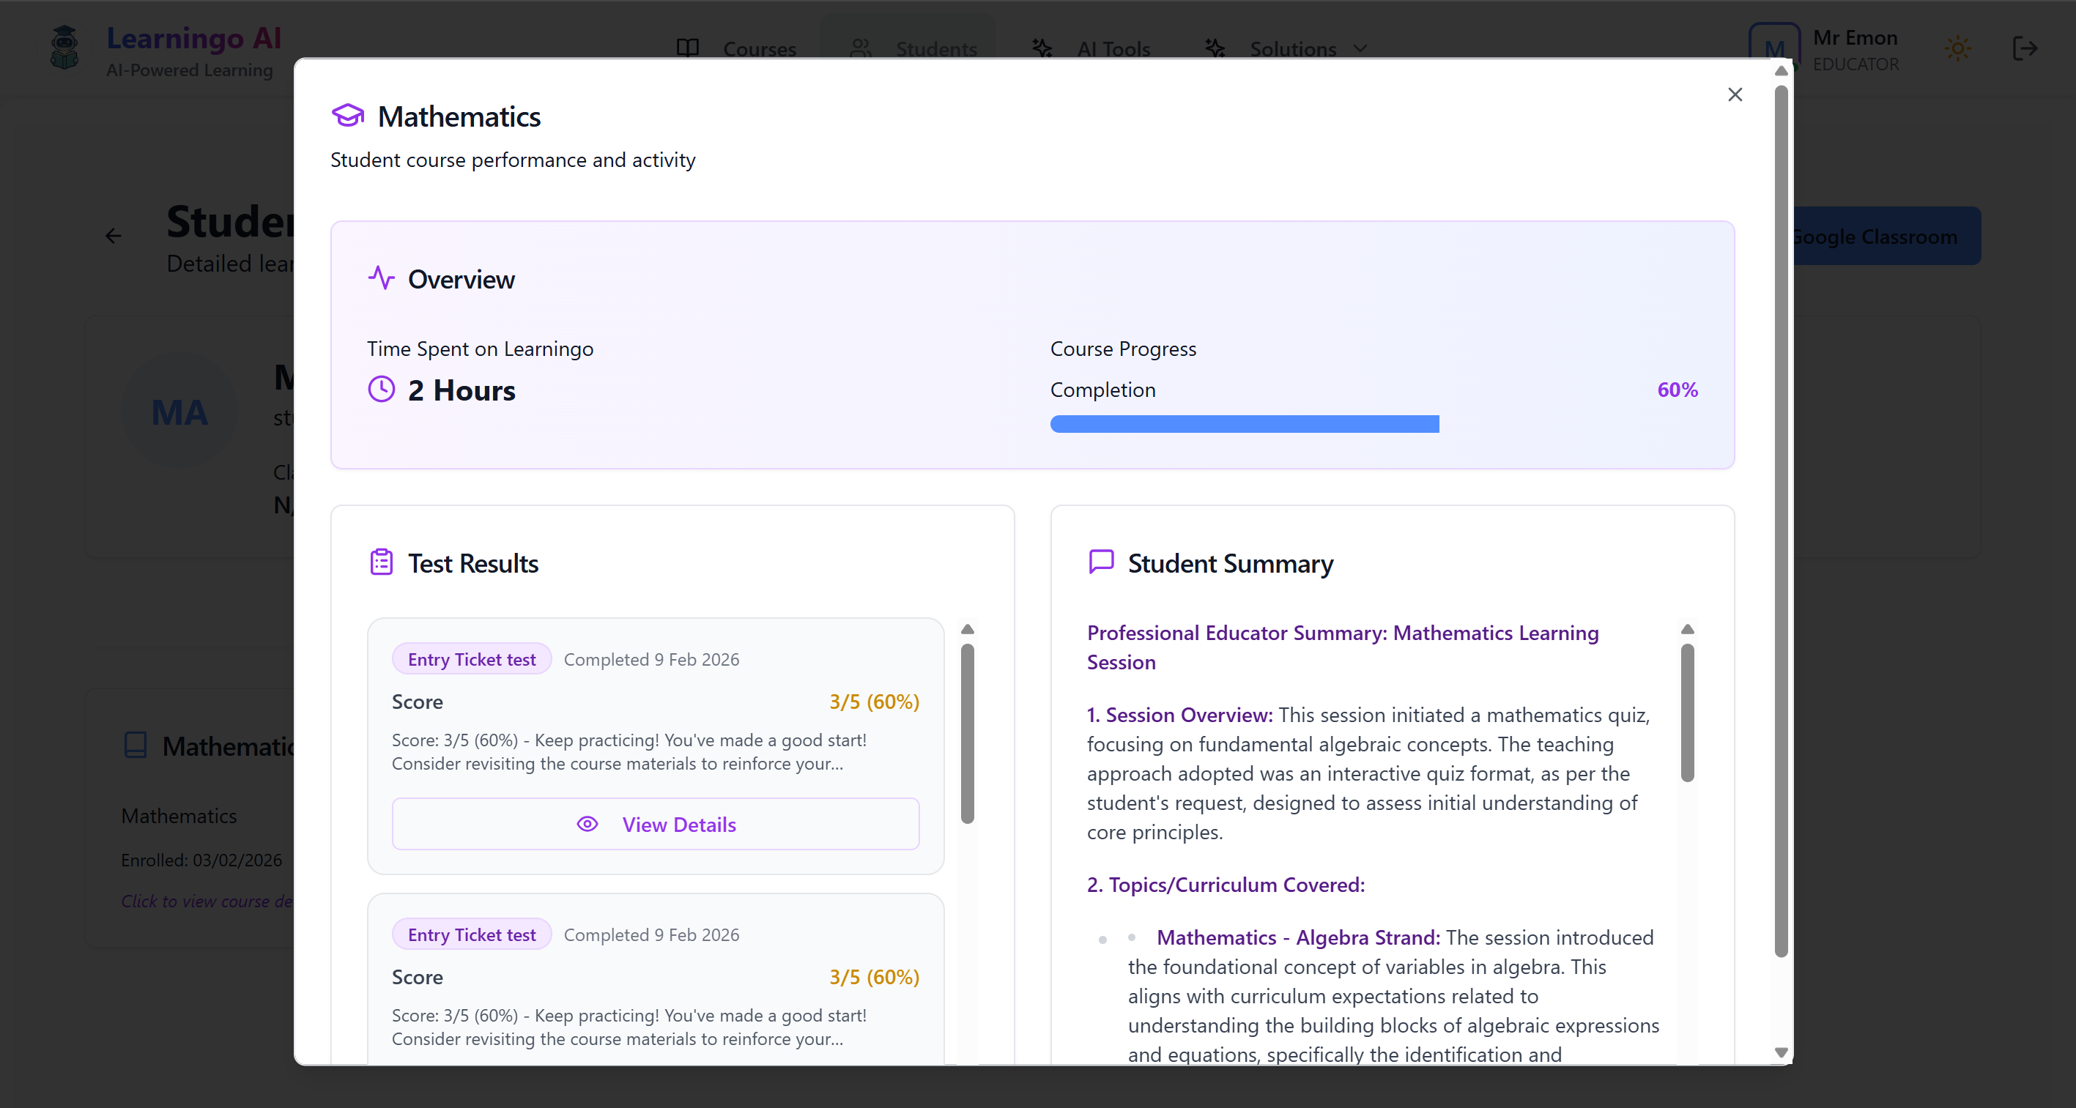
Task: Click the Completion progress bar
Action: pyautogui.click(x=1245, y=424)
